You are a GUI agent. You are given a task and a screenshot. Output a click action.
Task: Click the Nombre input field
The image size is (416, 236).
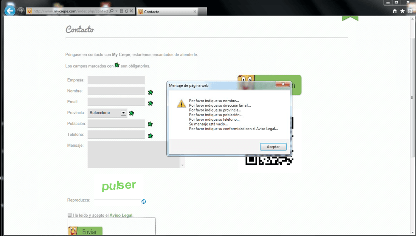coord(116,91)
